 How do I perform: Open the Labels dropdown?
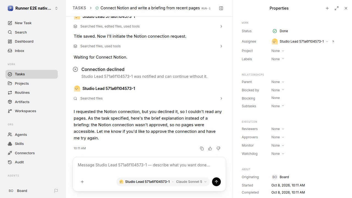pos(278,59)
